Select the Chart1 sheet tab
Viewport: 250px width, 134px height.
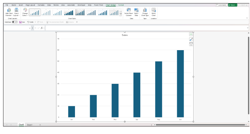(x=21, y=125)
